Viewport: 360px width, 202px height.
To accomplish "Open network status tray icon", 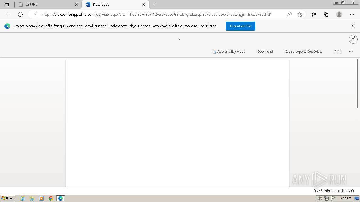I will [x=327, y=198].
